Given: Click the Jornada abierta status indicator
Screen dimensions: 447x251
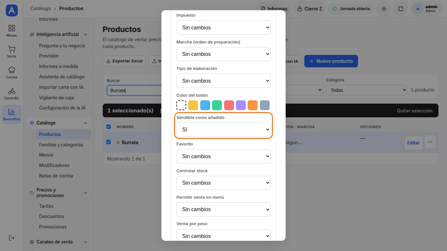Looking at the screenshot, I should (351, 9).
